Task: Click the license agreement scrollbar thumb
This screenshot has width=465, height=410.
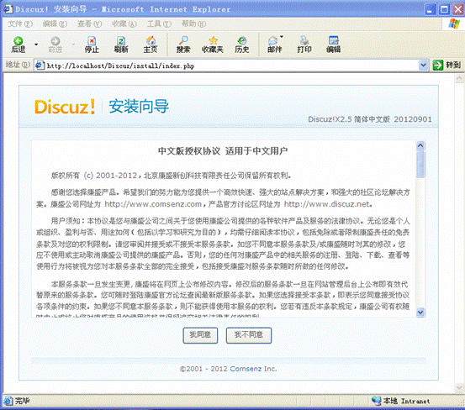Action: tap(420, 164)
